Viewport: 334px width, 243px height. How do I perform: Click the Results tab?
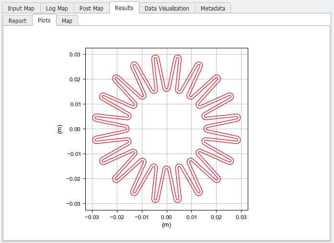coord(124,8)
